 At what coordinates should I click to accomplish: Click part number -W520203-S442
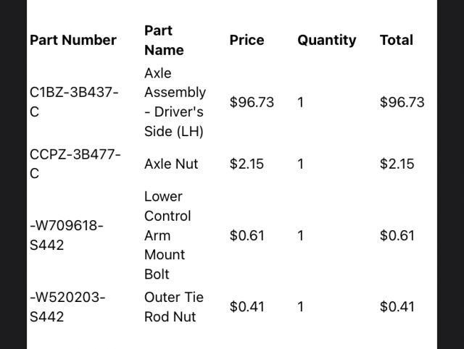tap(67, 306)
